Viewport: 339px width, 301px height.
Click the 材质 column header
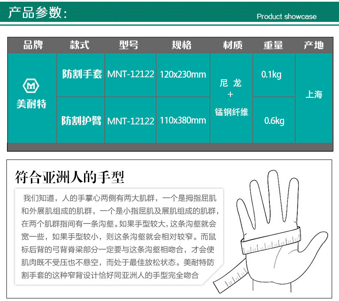pos(233,45)
